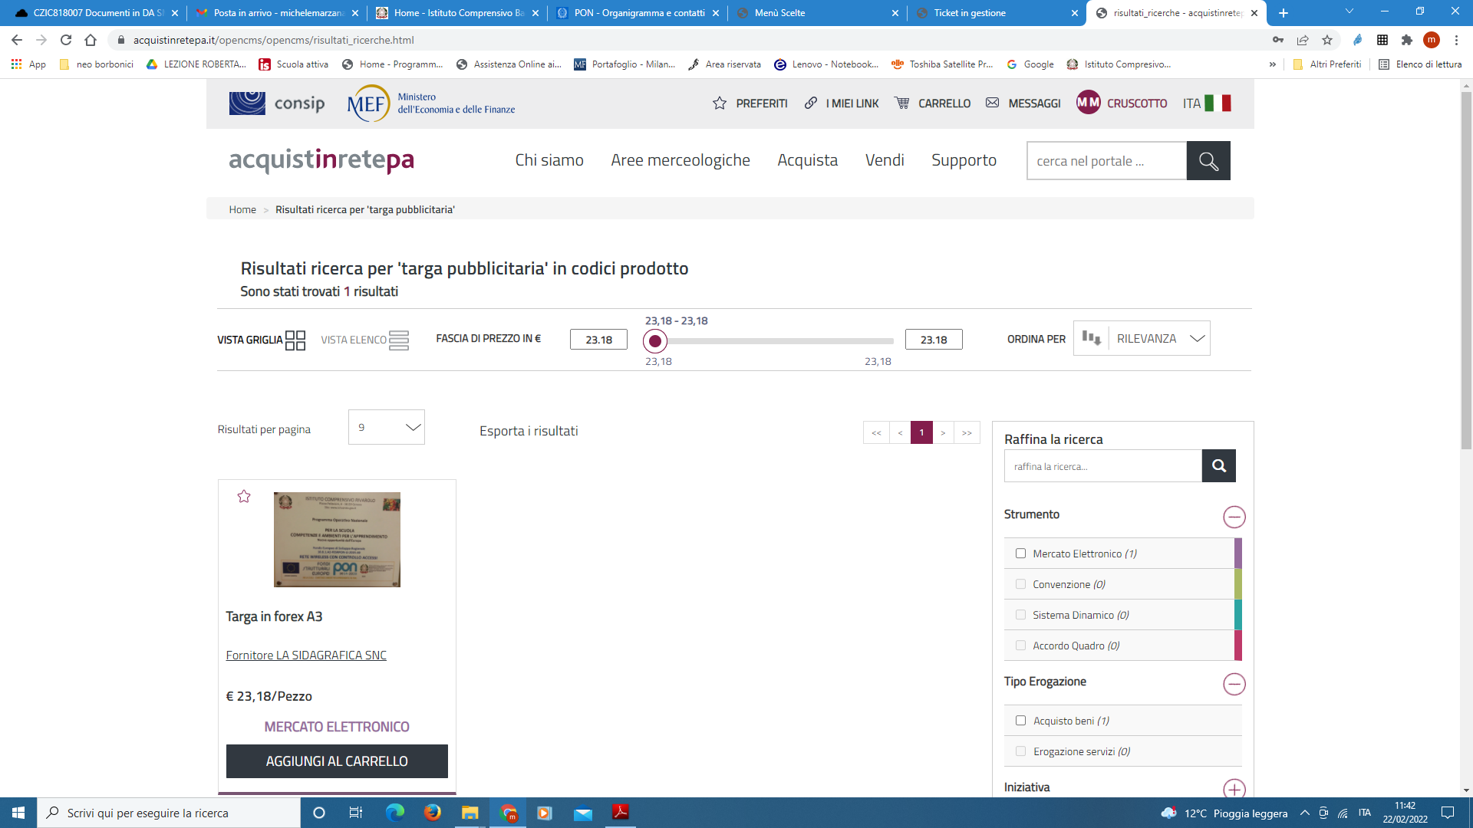Open the Aree merceologiche menu
Viewport: 1473px width, 828px height.
click(680, 160)
